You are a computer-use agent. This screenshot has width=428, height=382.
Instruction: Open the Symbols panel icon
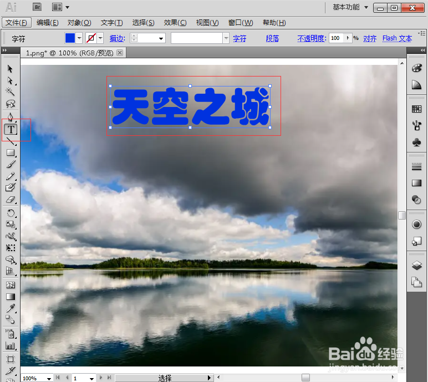(x=416, y=142)
